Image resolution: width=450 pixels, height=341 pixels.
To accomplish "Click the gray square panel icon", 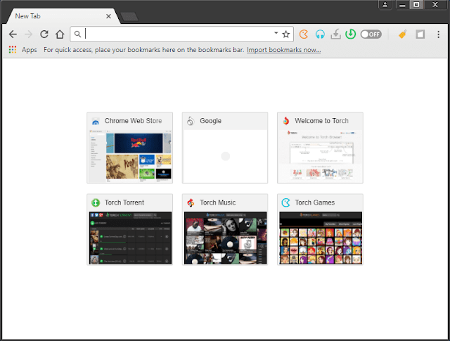I will click(x=420, y=34).
